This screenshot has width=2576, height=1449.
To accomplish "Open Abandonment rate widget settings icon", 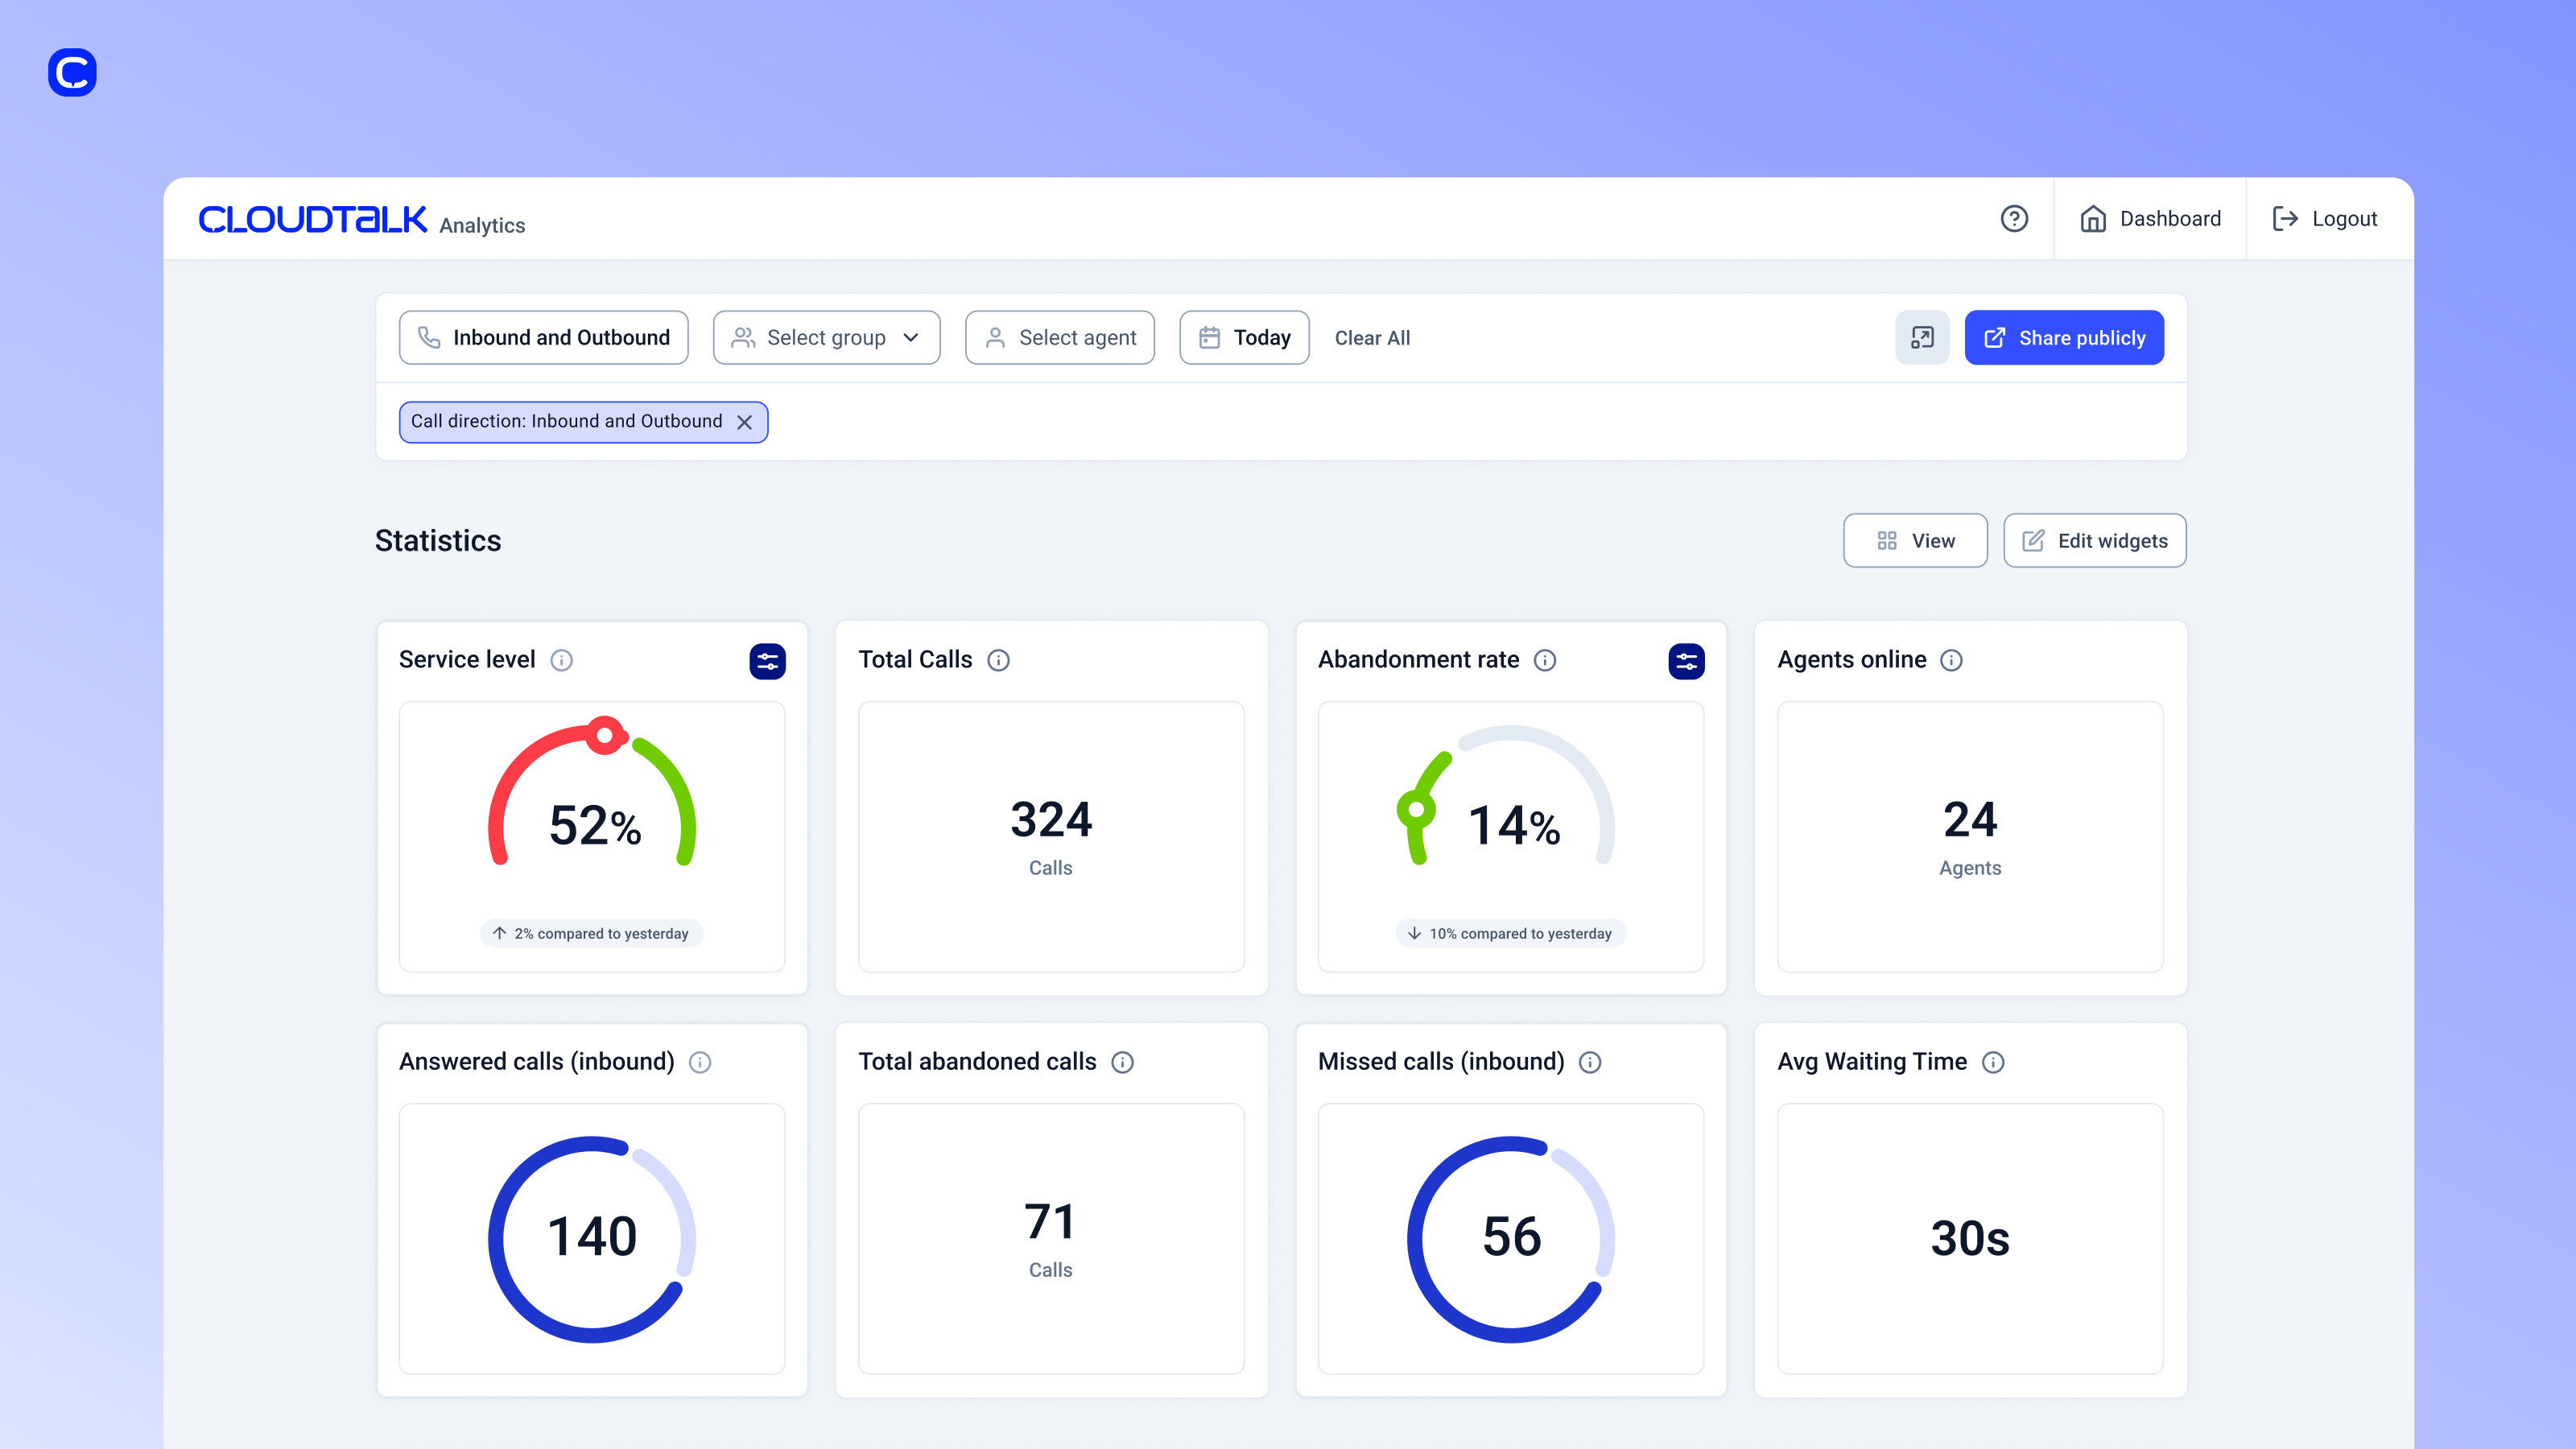I will coord(1686,661).
